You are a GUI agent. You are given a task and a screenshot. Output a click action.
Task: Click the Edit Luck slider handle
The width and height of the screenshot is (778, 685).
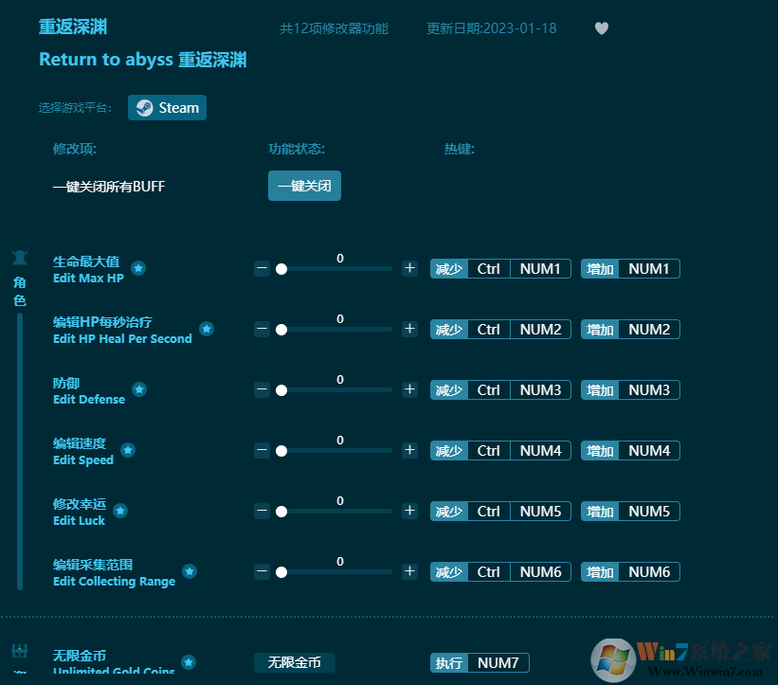pyautogui.click(x=281, y=512)
